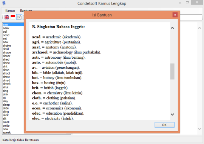Select the word 'set' in the list
Image resolution: width=204 pixels, height=144 pixels.
[x=5, y=39]
